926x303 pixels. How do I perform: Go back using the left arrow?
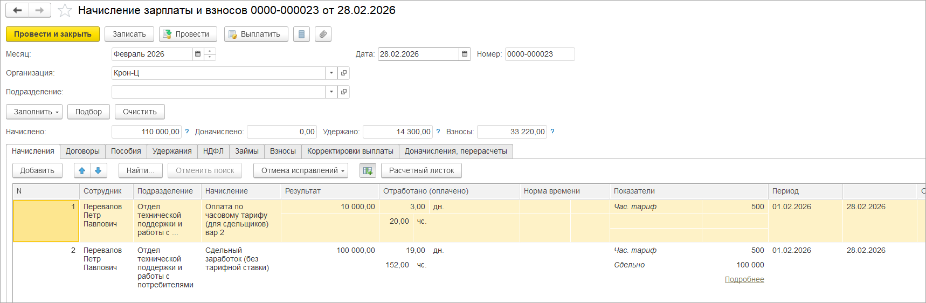tap(17, 10)
